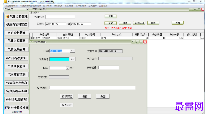Open 气体销售登记 in the navigation sidebar
Screen dimensions: 209x116
(x=17, y=58)
